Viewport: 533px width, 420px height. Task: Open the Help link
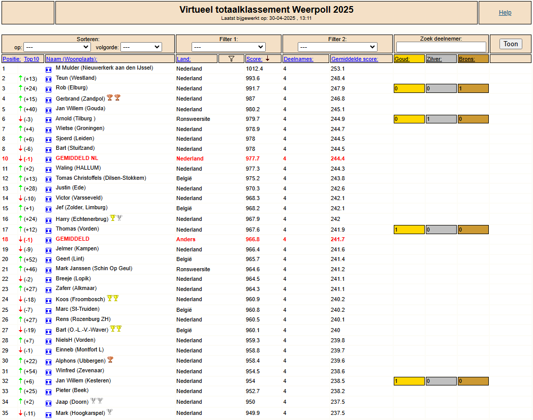[x=505, y=13]
